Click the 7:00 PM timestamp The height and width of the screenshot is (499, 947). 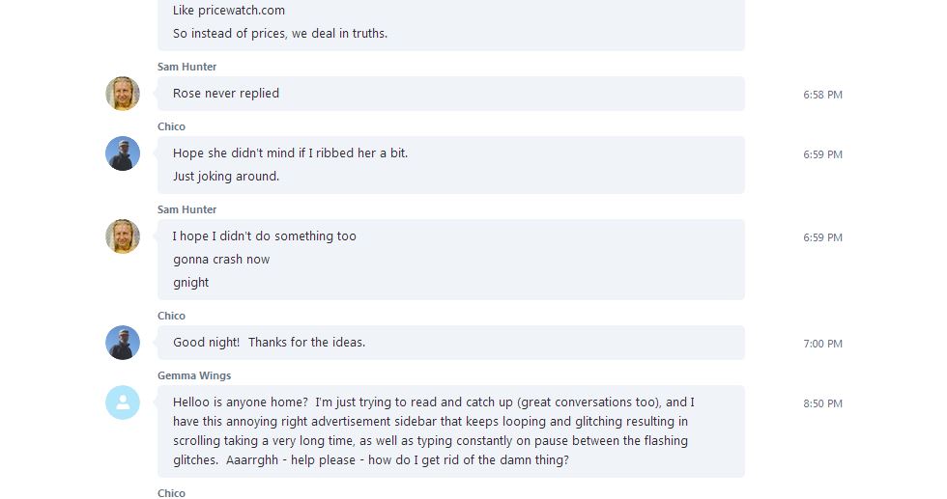[x=822, y=344]
